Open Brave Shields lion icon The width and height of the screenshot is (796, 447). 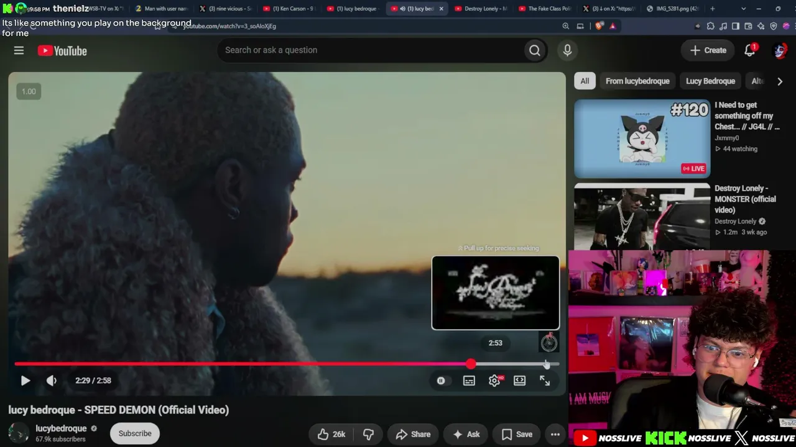tap(598, 26)
